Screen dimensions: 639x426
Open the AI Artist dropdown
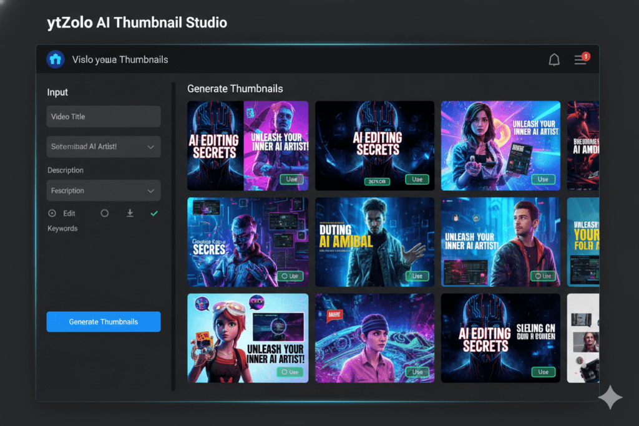[104, 147]
